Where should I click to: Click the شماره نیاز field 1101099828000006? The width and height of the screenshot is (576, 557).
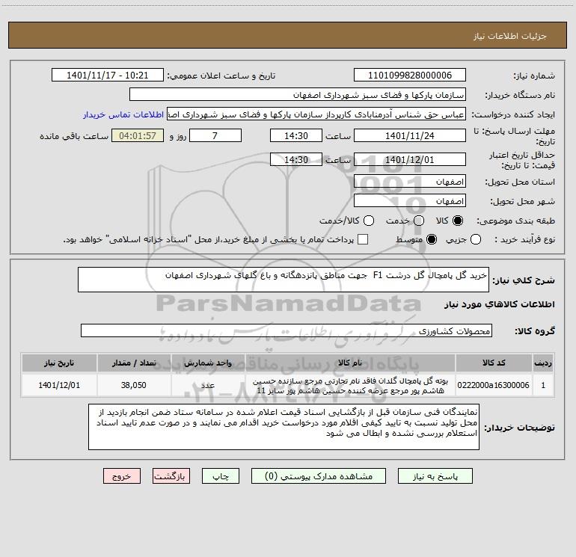tap(410, 76)
